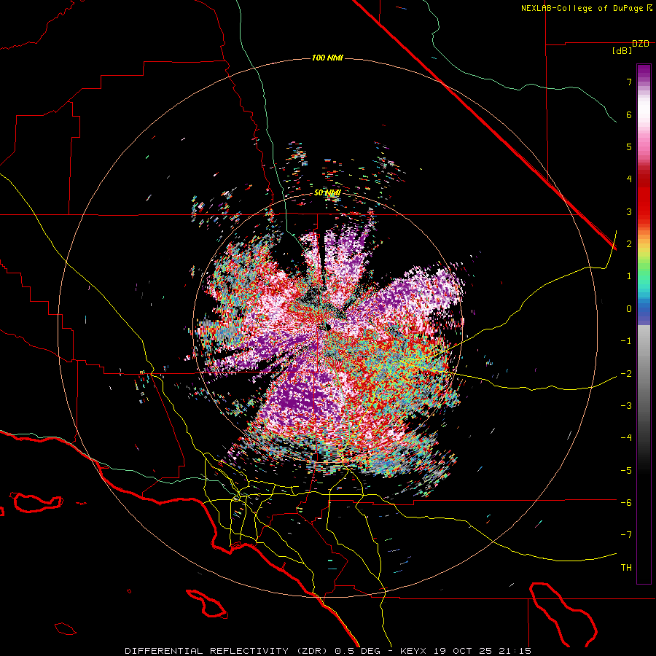Click the color scale value -5

626,471
